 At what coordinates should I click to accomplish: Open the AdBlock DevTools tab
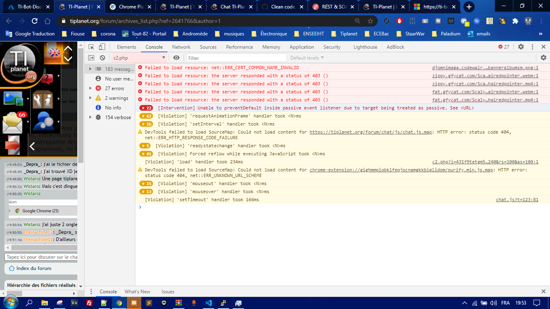pyautogui.click(x=395, y=47)
